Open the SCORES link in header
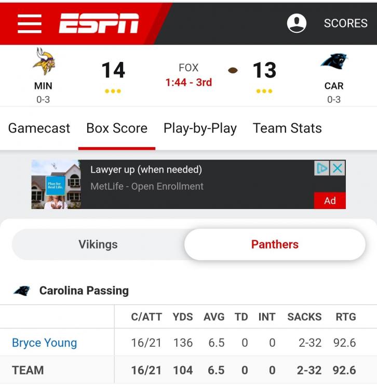Image resolution: width=377 pixels, height=390 pixels. [345, 23]
